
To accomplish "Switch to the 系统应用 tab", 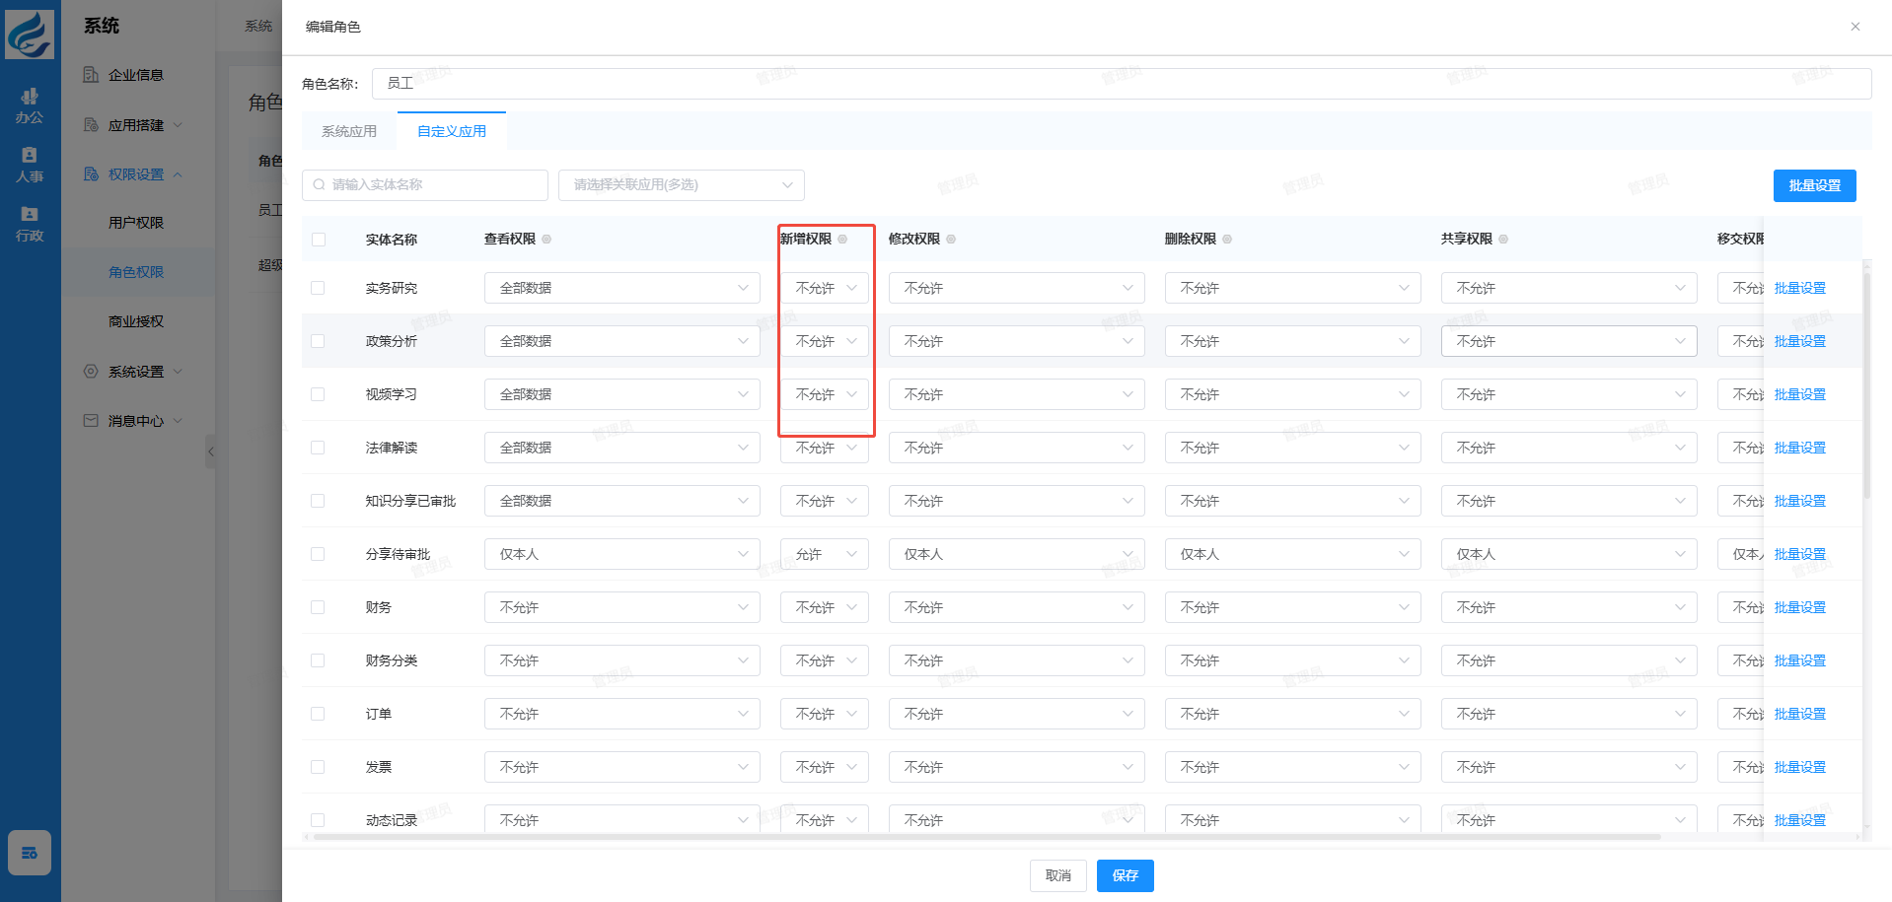I will (x=349, y=131).
